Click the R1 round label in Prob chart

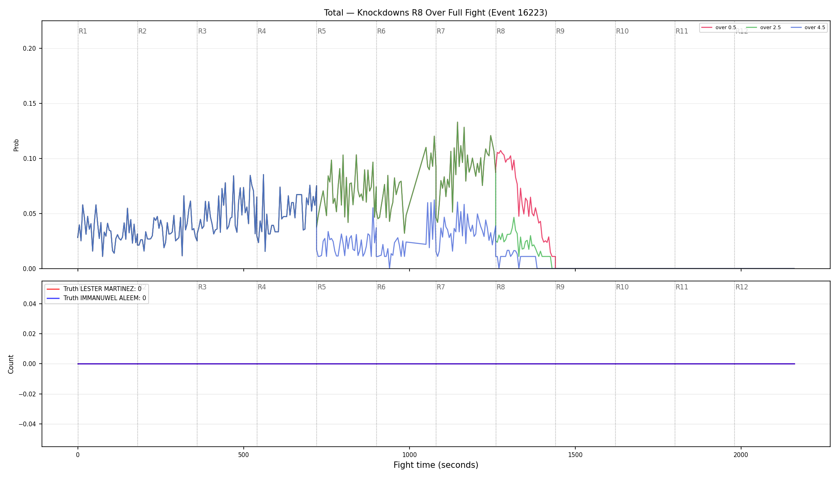point(83,31)
